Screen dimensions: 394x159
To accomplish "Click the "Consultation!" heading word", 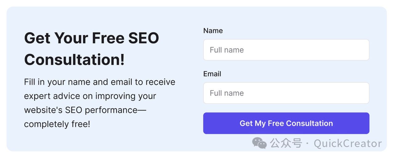I will point(74,59).
